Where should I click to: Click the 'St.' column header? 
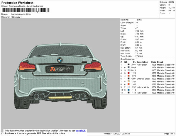tap(134, 62)
